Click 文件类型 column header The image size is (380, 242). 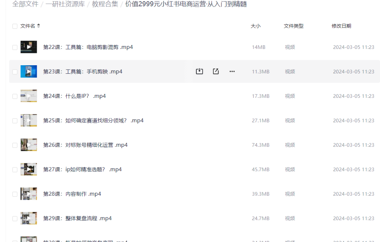click(294, 26)
